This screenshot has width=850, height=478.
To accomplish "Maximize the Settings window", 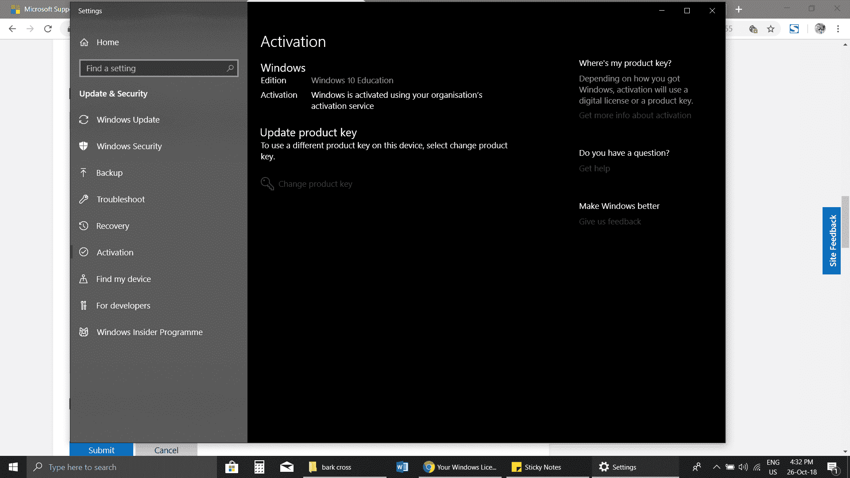I will pos(687,11).
